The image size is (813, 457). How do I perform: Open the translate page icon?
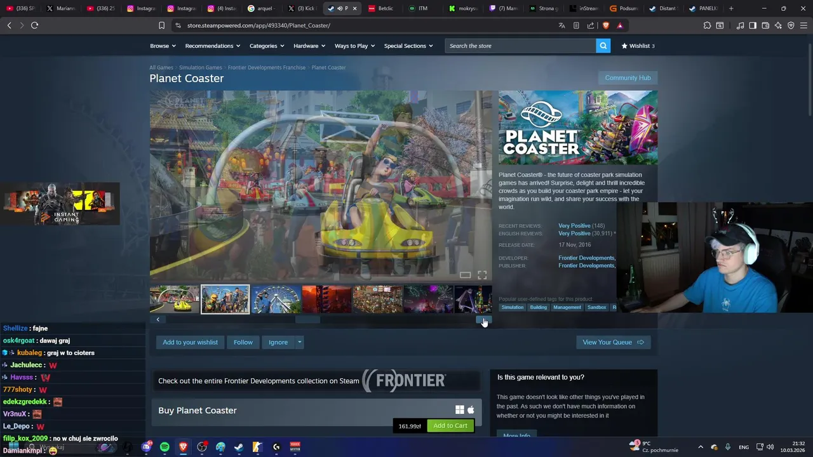[x=561, y=25]
